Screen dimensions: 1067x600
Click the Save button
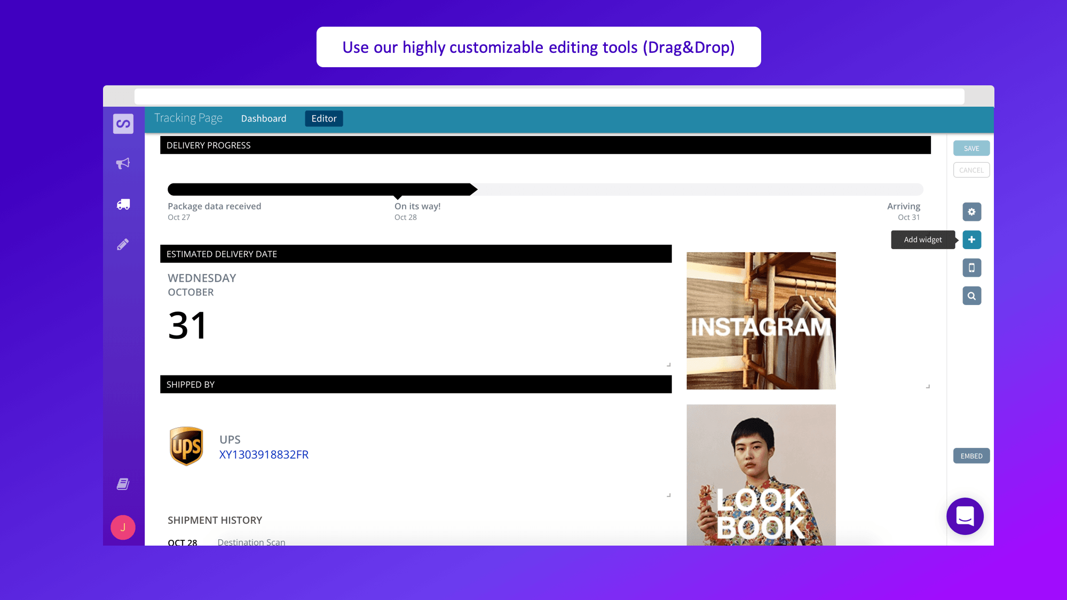point(972,148)
